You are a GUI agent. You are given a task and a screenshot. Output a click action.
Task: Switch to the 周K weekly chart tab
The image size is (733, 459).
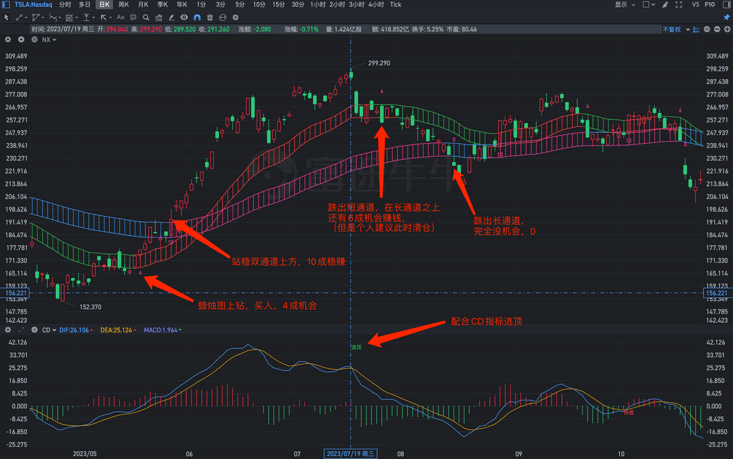(124, 5)
